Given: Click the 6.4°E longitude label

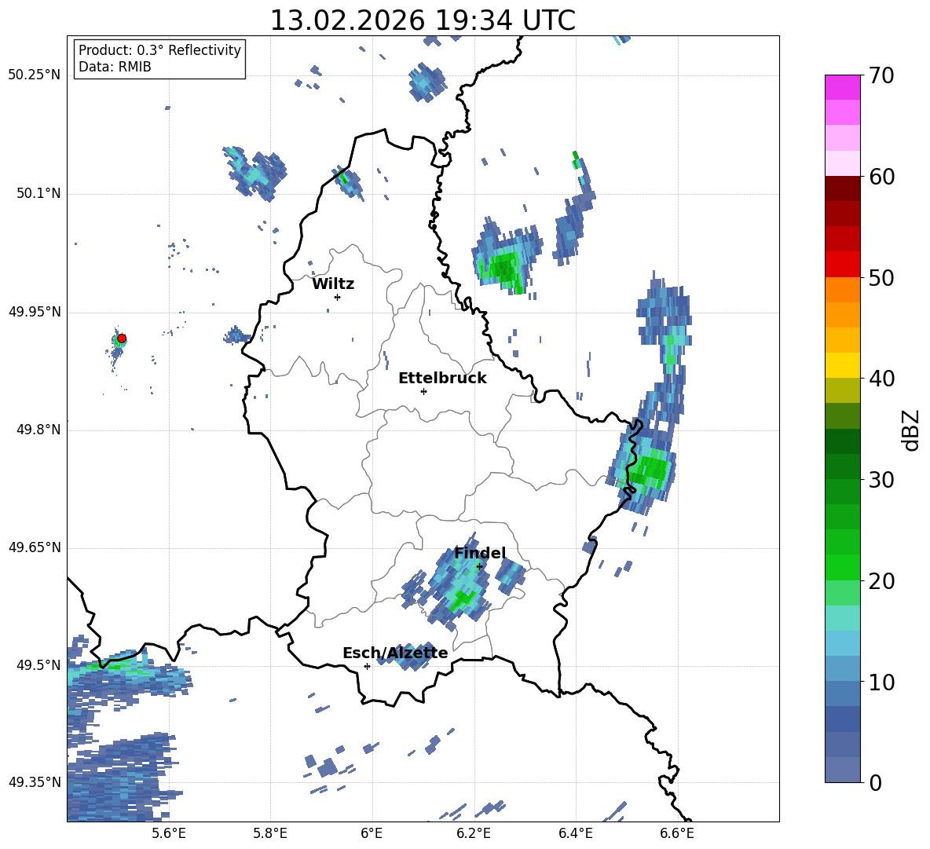Looking at the screenshot, I should [x=575, y=833].
